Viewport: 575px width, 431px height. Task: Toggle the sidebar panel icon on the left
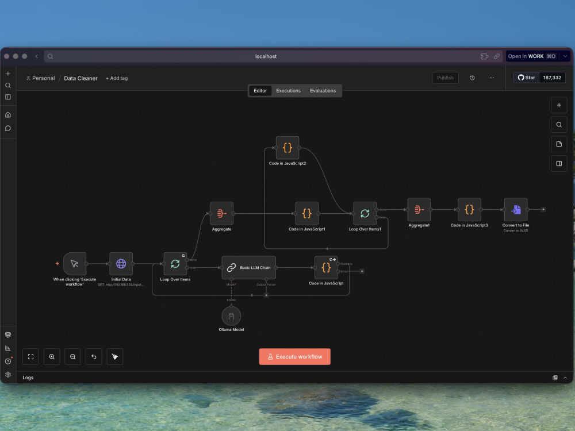click(7, 97)
